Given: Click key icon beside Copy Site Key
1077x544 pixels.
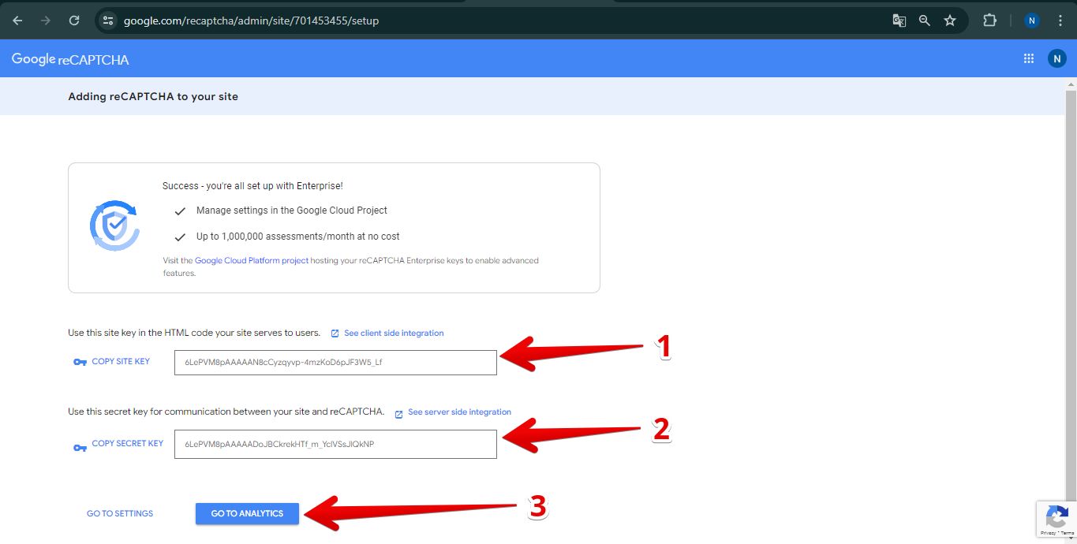Looking at the screenshot, I should (x=80, y=362).
